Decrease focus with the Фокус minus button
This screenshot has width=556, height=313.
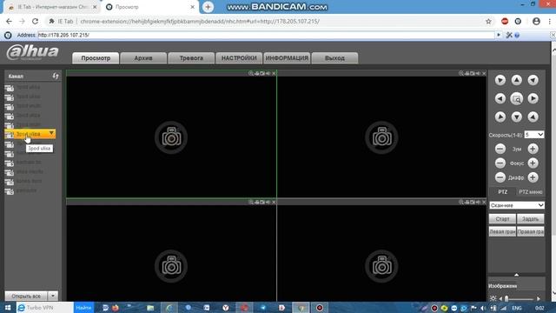pyautogui.click(x=500, y=163)
